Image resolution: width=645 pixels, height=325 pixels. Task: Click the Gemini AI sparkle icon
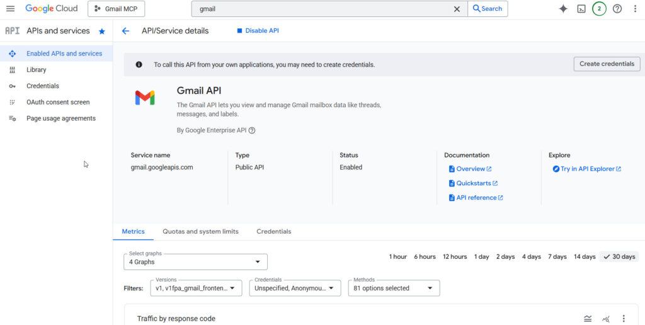click(563, 9)
